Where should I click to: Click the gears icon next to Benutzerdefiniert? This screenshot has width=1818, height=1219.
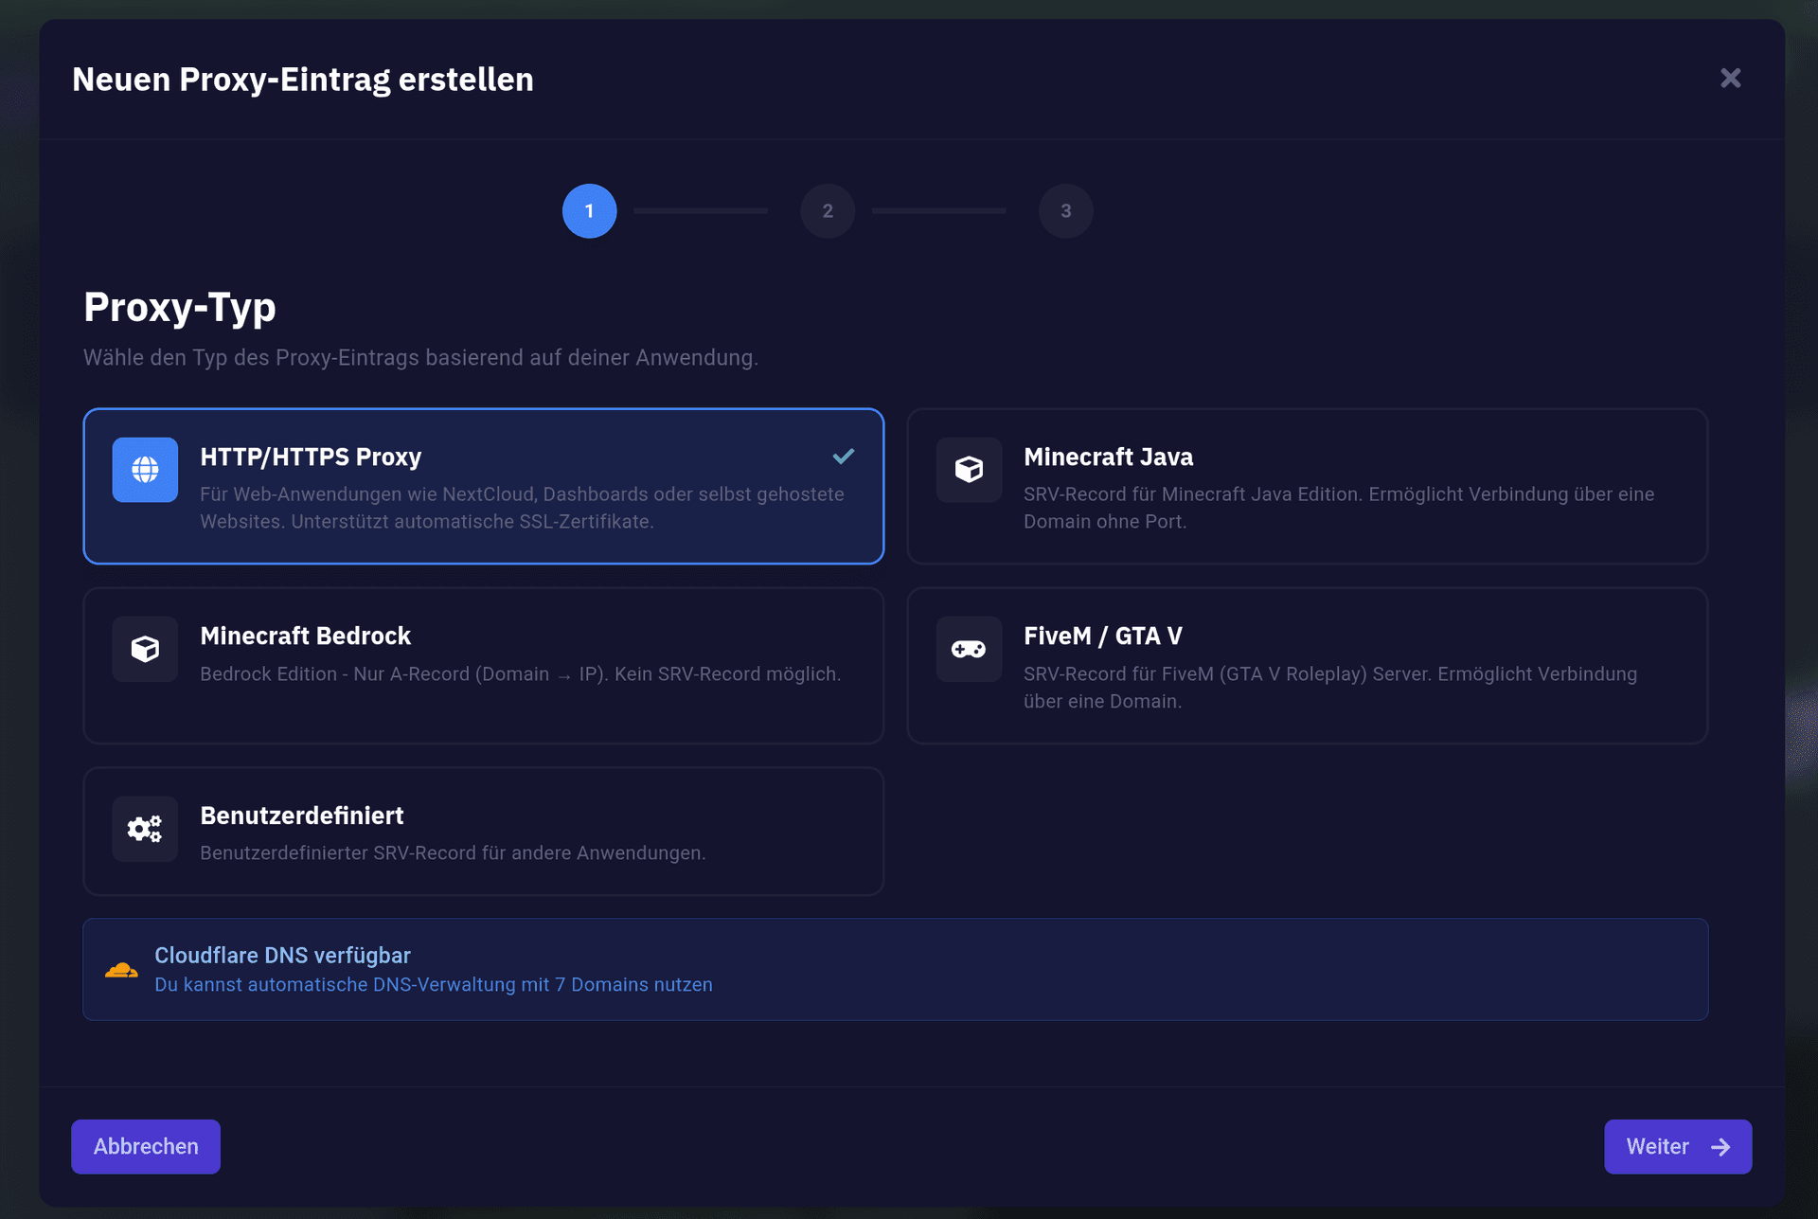[145, 829]
